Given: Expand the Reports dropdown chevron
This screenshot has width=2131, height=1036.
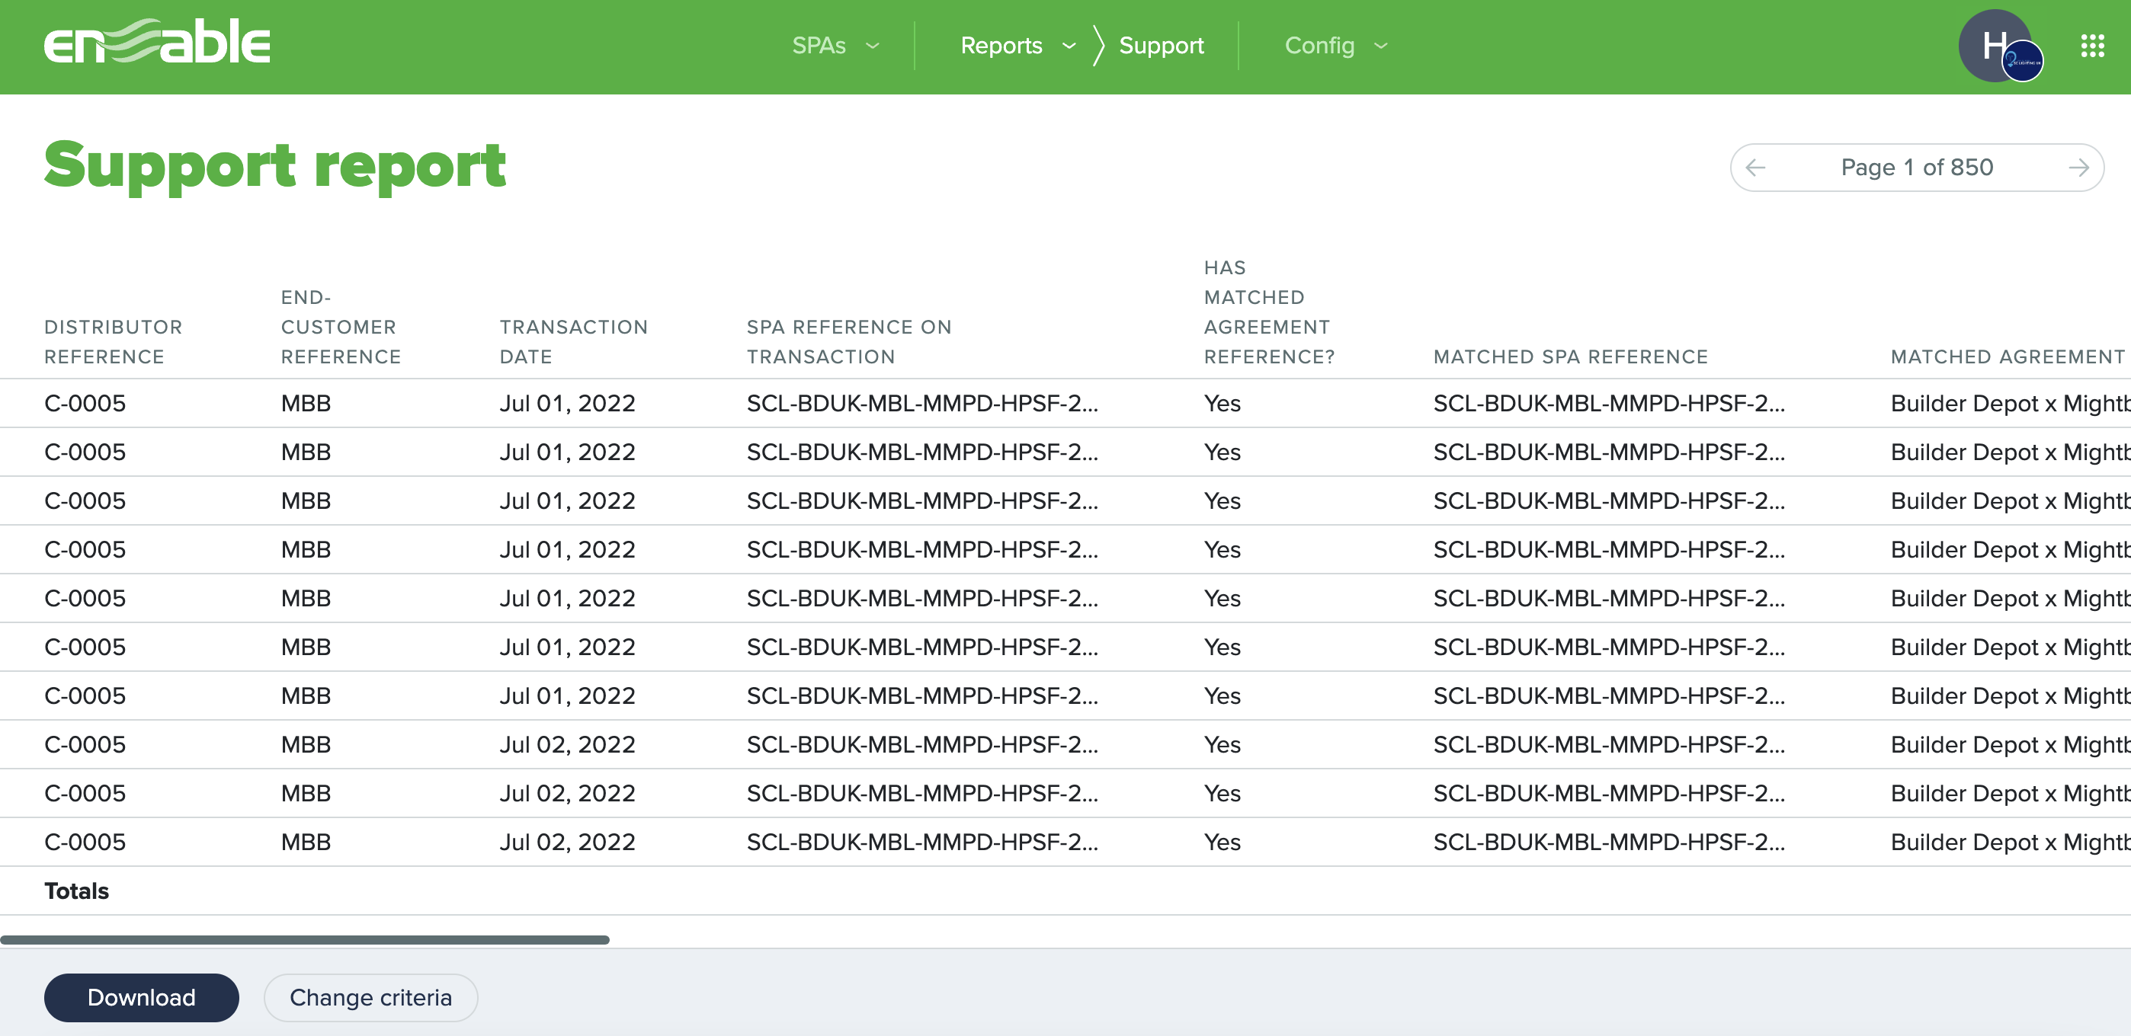Looking at the screenshot, I should pyautogui.click(x=1069, y=46).
